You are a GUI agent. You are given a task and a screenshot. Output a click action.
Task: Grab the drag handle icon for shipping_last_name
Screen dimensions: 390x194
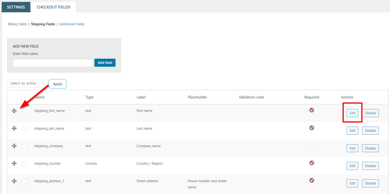(14, 128)
